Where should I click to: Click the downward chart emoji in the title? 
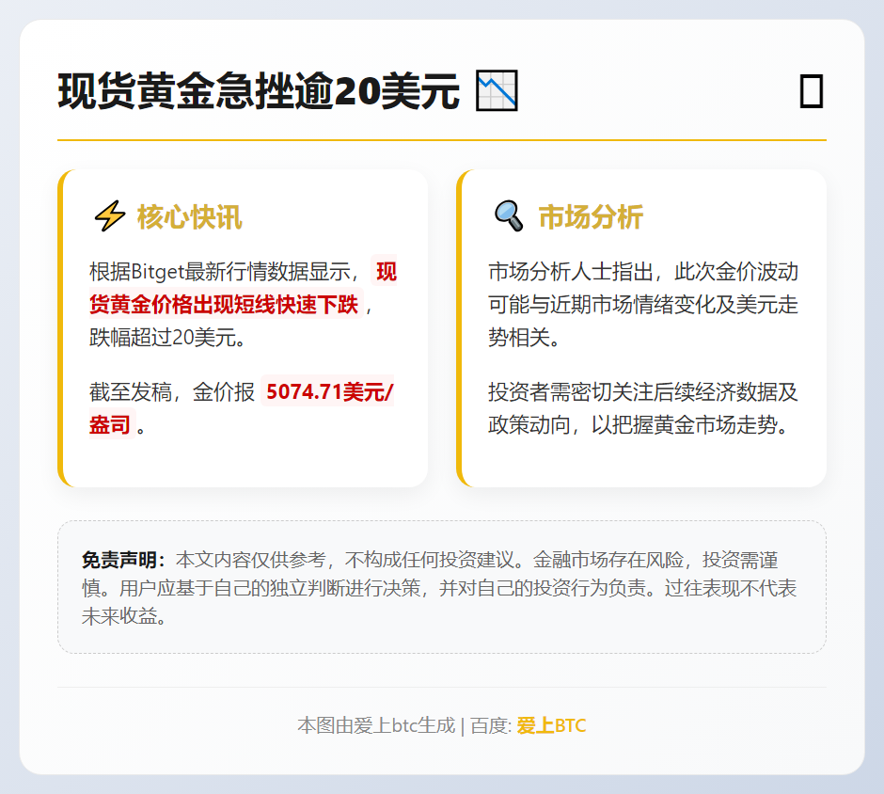point(497,90)
